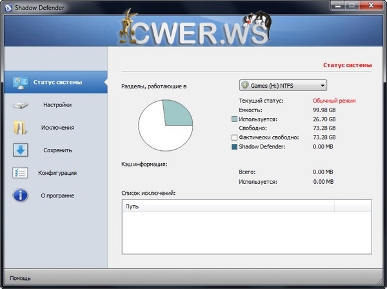The width and height of the screenshot is (387, 289).
Task: Go to Сохранить section
Action: click(57, 150)
